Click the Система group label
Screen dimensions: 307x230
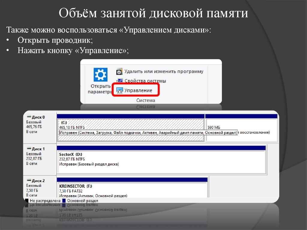pyautogui.click(x=145, y=100)
